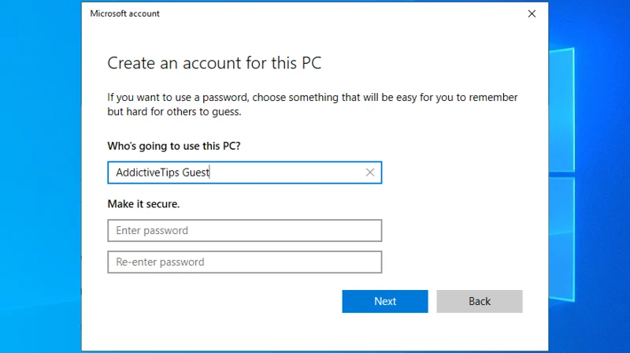Click the "Make it secure." label
Viewport: 630px width, 353px height.
click(x=143, y=204)
